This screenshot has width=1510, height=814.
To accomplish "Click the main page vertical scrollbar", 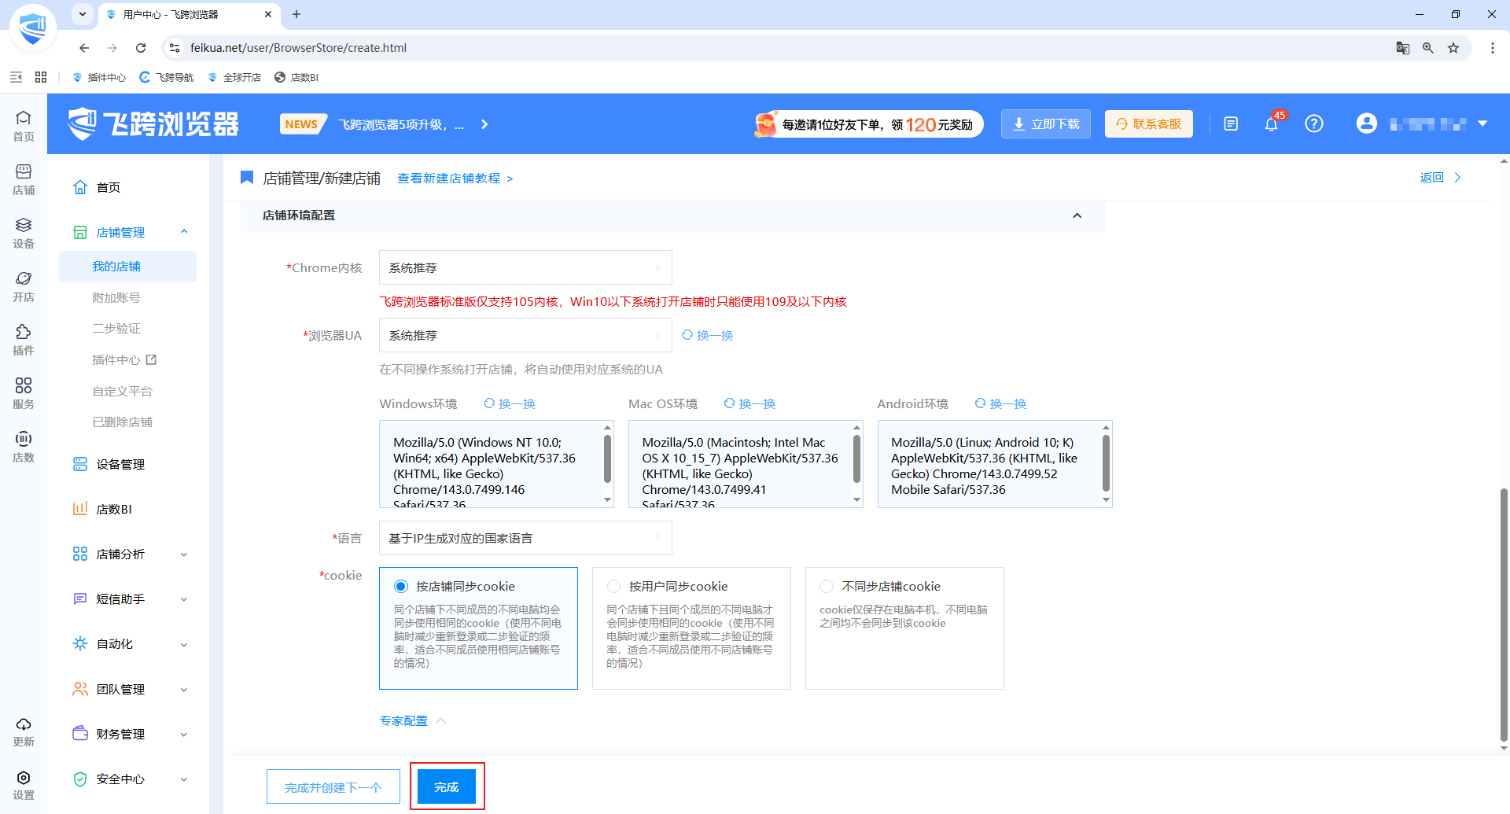I will point(1504,613).
